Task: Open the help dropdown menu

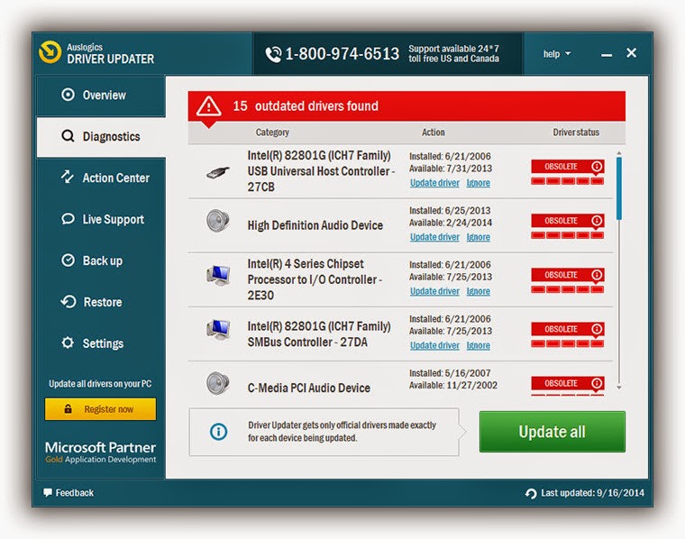Action: [557, 54]
